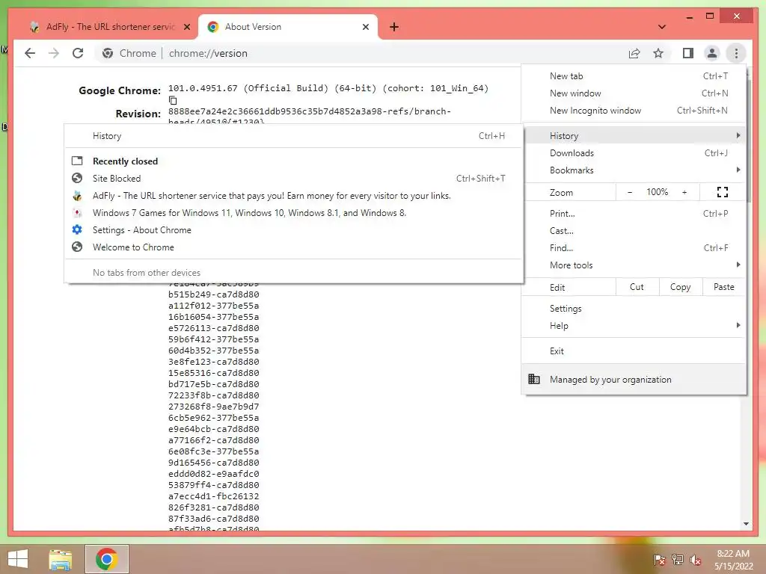Image resolution: width=766 pixels, height=574 pixels.
Task: Choose Find... from the menu
Action: (634, 247)
